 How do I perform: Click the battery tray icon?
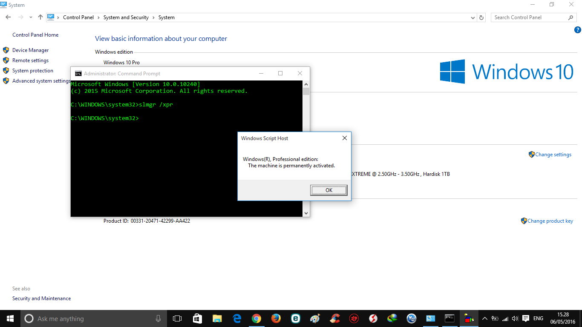click(495, 318)
